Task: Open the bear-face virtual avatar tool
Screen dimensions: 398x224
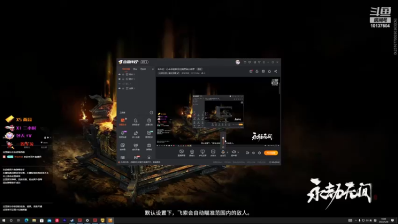Action: 136,146
